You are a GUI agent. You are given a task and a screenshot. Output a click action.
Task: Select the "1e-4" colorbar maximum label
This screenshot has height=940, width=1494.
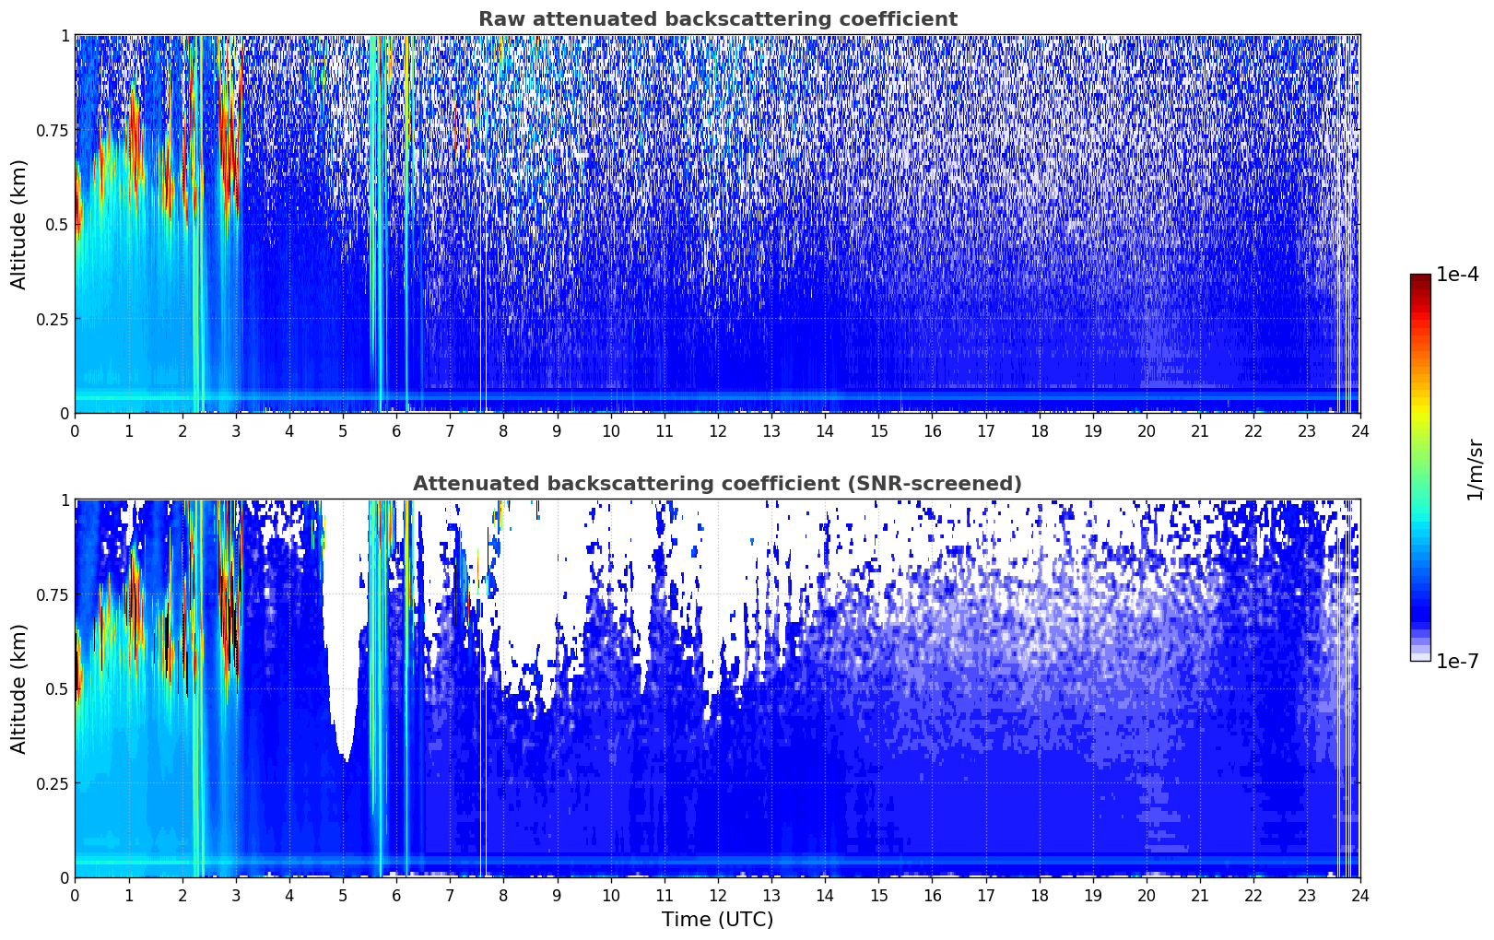(x=1457, y=275)
